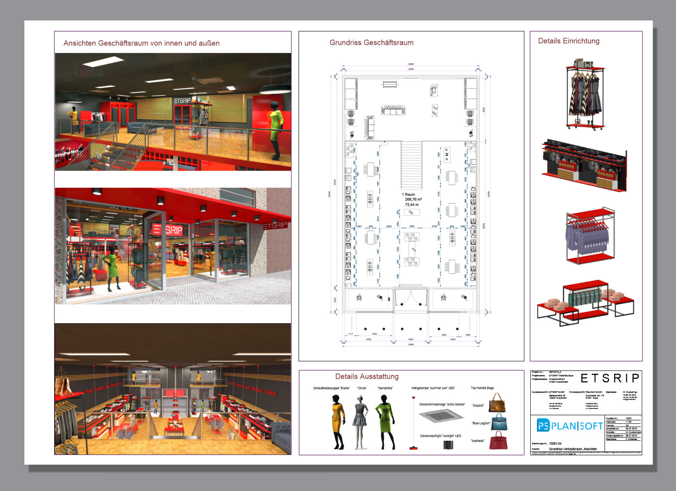The image size is (676, 491).
Task: Open the upper interior gallery rendering
Action: pyautogui.click(x=172, y=111)
